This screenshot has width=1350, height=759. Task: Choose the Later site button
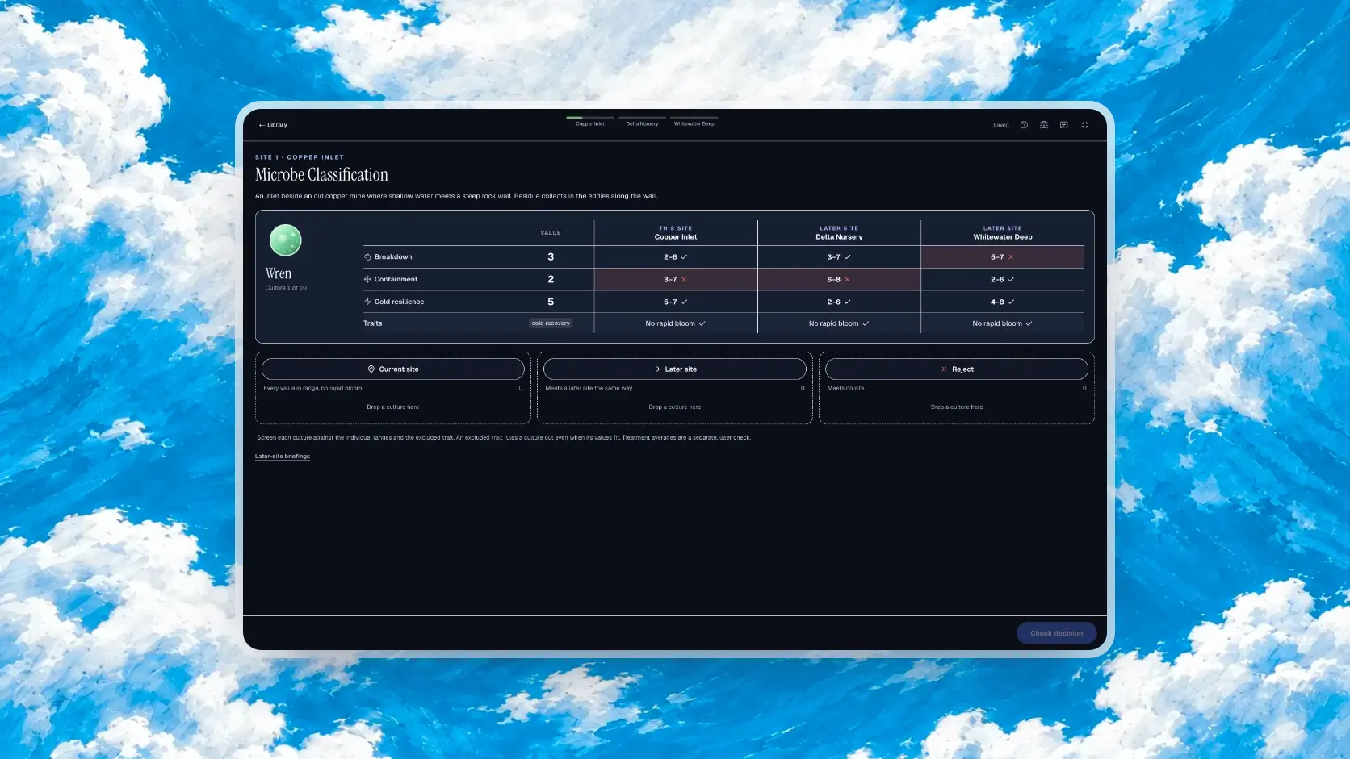pos(675,369)
